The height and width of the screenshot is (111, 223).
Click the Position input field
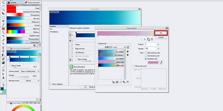(150, 44)
